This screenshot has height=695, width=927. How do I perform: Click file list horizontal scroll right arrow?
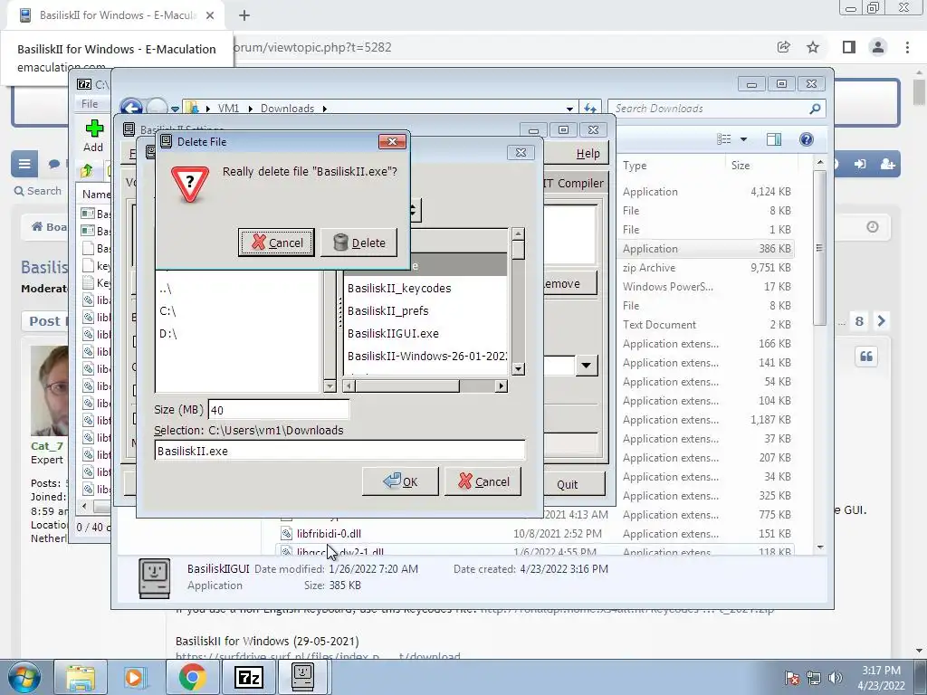point(502,386)
